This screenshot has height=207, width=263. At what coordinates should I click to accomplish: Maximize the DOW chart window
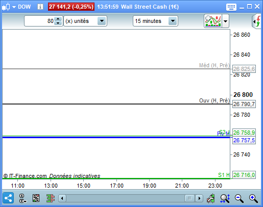[x=249, y=7]
